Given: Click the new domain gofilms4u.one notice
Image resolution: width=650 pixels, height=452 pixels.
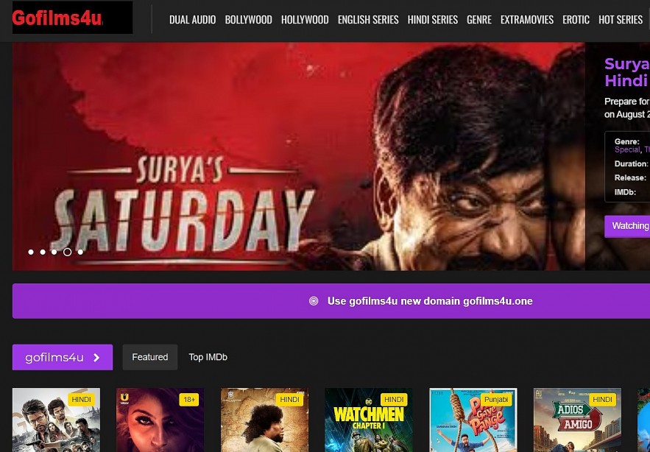Looking at the screenshot, I should pos(430,301).
